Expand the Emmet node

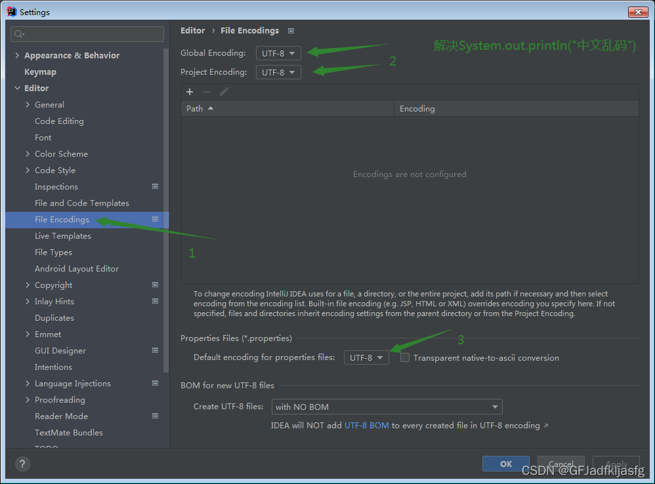pyautogui.click(x=28, y=334)
